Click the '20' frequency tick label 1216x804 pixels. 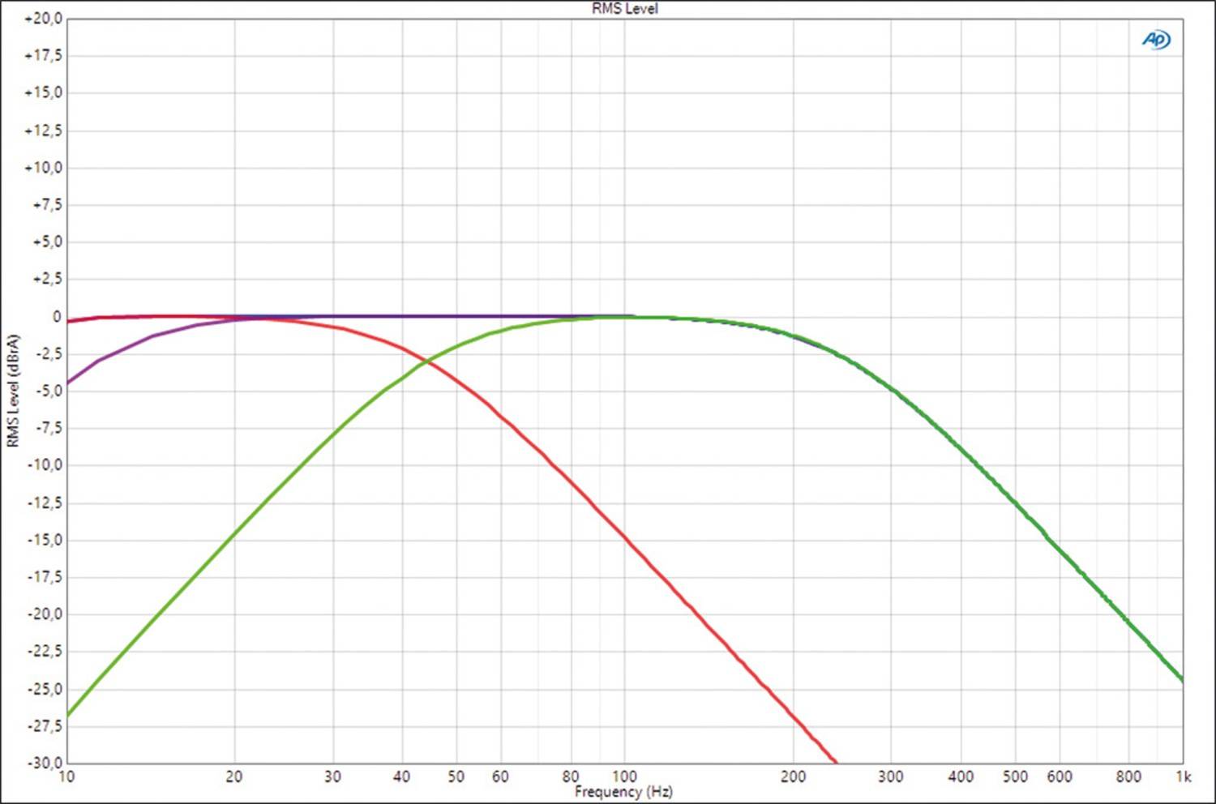(x=234, y=776)
